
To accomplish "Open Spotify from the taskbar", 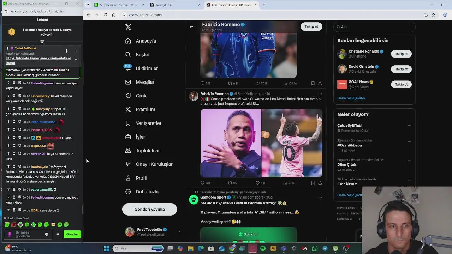I will (x=263, y=248).
